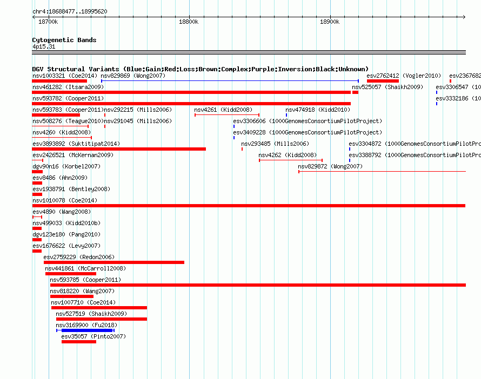Click nsv441861 (McCarroll2008) label
Screen dimensions: 481x379
coord(85,268)
